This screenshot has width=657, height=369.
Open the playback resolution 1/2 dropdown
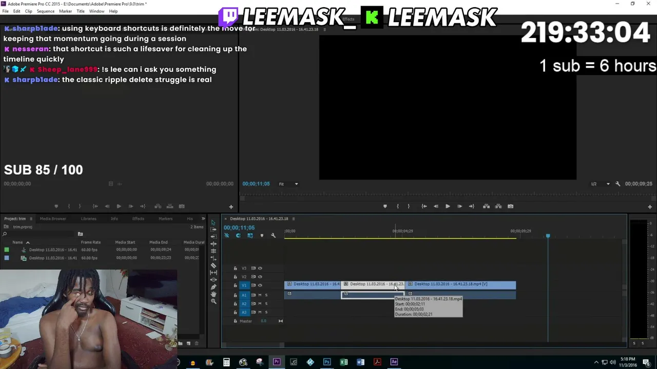(x=601, y=183)
